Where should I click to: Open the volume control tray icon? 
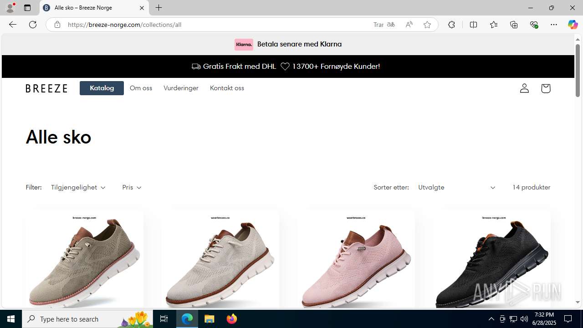click(524, 319)
